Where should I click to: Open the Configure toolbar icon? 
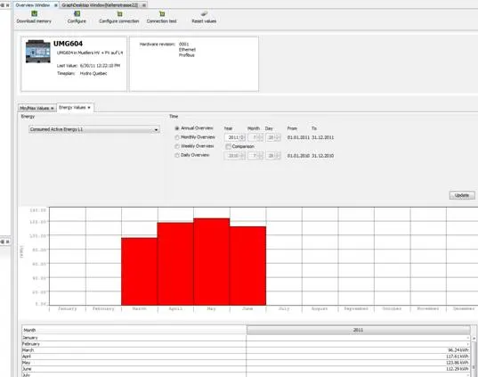77,13
